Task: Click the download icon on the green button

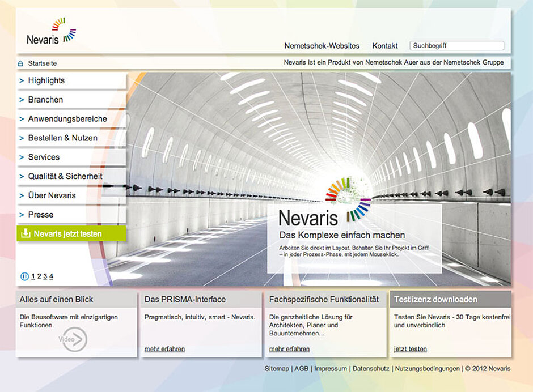Action: click(26, 233)
